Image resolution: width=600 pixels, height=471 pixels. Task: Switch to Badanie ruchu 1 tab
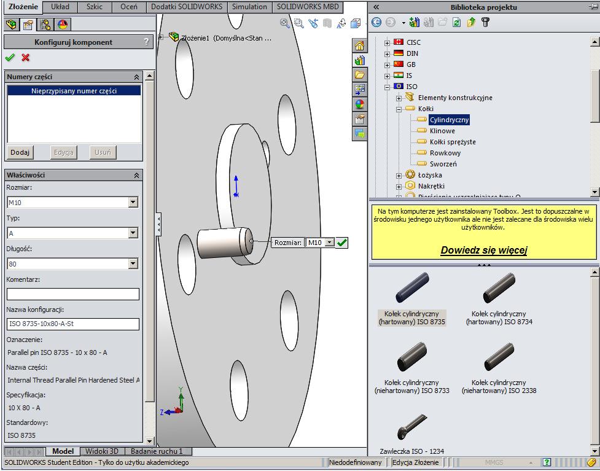pos(157,451)
